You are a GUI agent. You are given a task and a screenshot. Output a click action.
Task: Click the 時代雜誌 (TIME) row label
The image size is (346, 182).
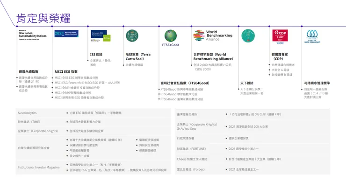click(29, 122)
